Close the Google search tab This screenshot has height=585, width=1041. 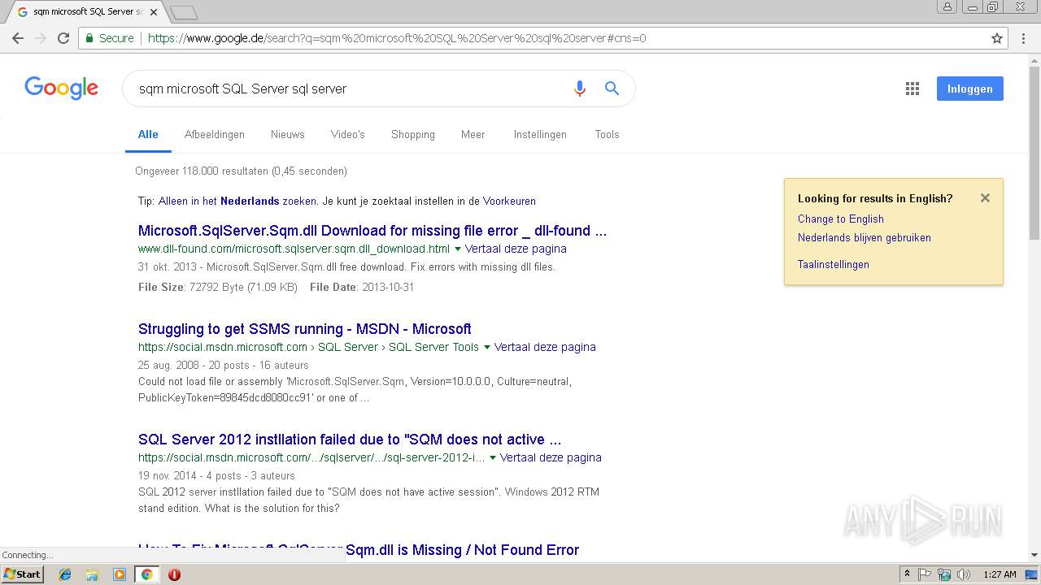click(154, 12)
